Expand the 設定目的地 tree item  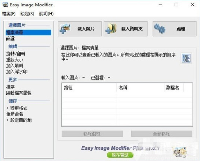click(x=7, y=120)
